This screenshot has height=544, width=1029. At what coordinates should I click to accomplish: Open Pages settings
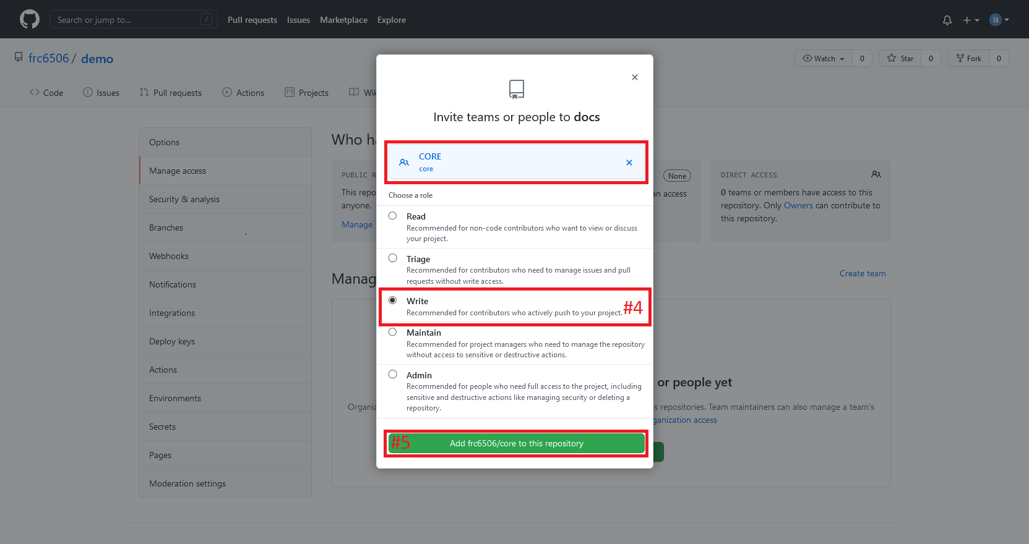pos(225,455)
